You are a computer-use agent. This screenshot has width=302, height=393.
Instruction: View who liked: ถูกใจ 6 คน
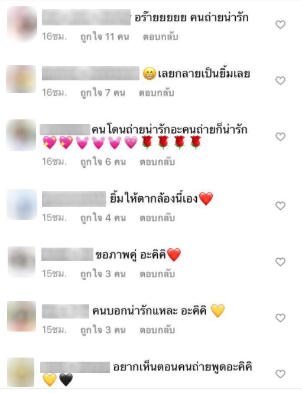103,162
